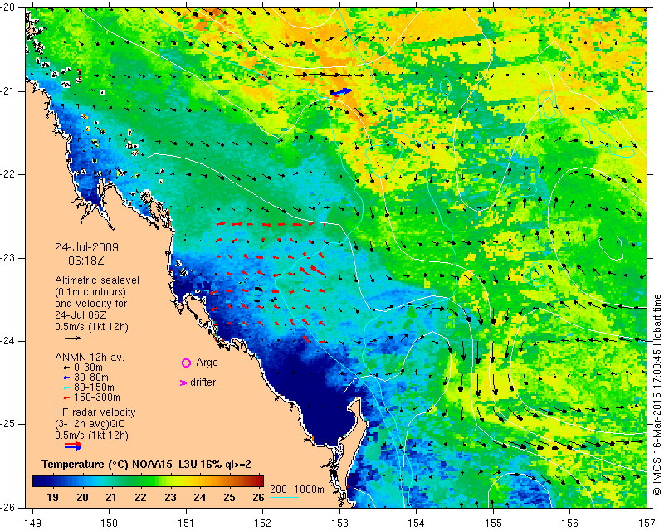This screenshot has width=664, height=531.
Task: Click the "drifter" legend label
Action: tap(203, 382)
